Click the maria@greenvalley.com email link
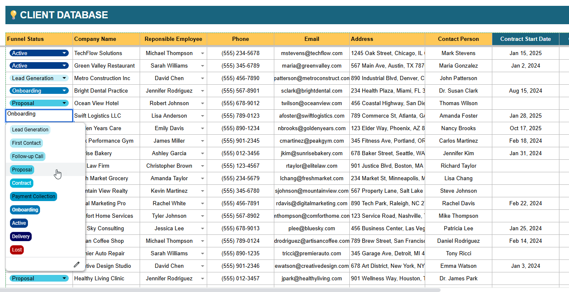The height and width of the screenshot is (292, 569). 311,65
